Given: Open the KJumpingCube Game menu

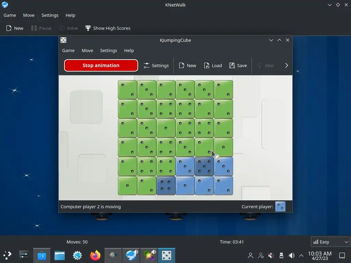Looking at the screenshot, I should pos(68,51).
